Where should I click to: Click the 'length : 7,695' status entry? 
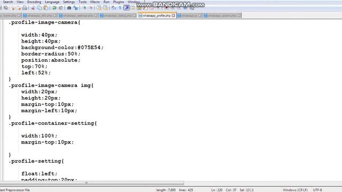click(x=166, y=190)
